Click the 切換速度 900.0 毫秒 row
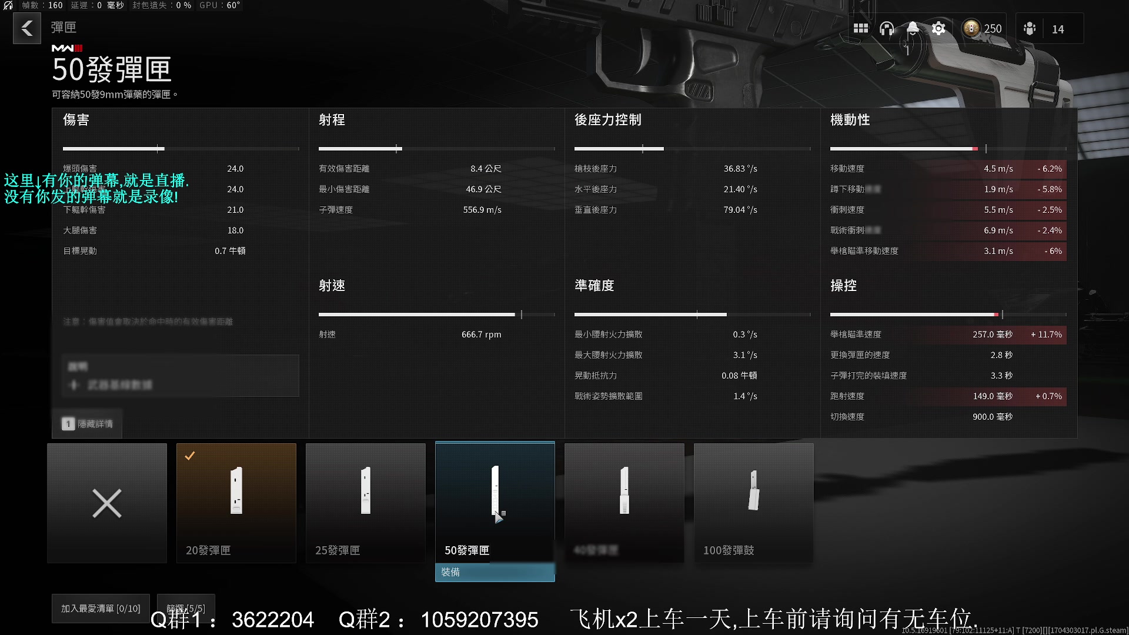This screenshot has width=1129, height=635. click(x=948, y=417)
